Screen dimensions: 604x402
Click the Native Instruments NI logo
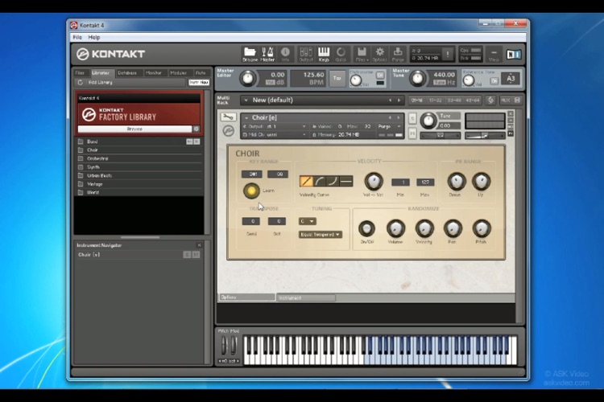coord(514,55)
